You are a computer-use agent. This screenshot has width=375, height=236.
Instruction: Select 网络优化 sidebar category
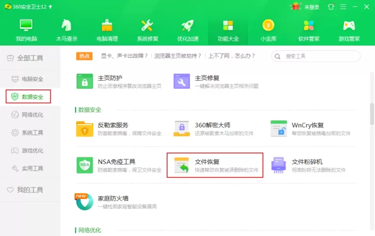coord(30,115)
